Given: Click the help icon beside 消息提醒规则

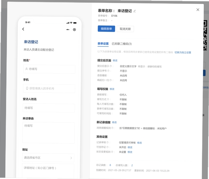Looking at the screenshot, I should click(112, 128).
